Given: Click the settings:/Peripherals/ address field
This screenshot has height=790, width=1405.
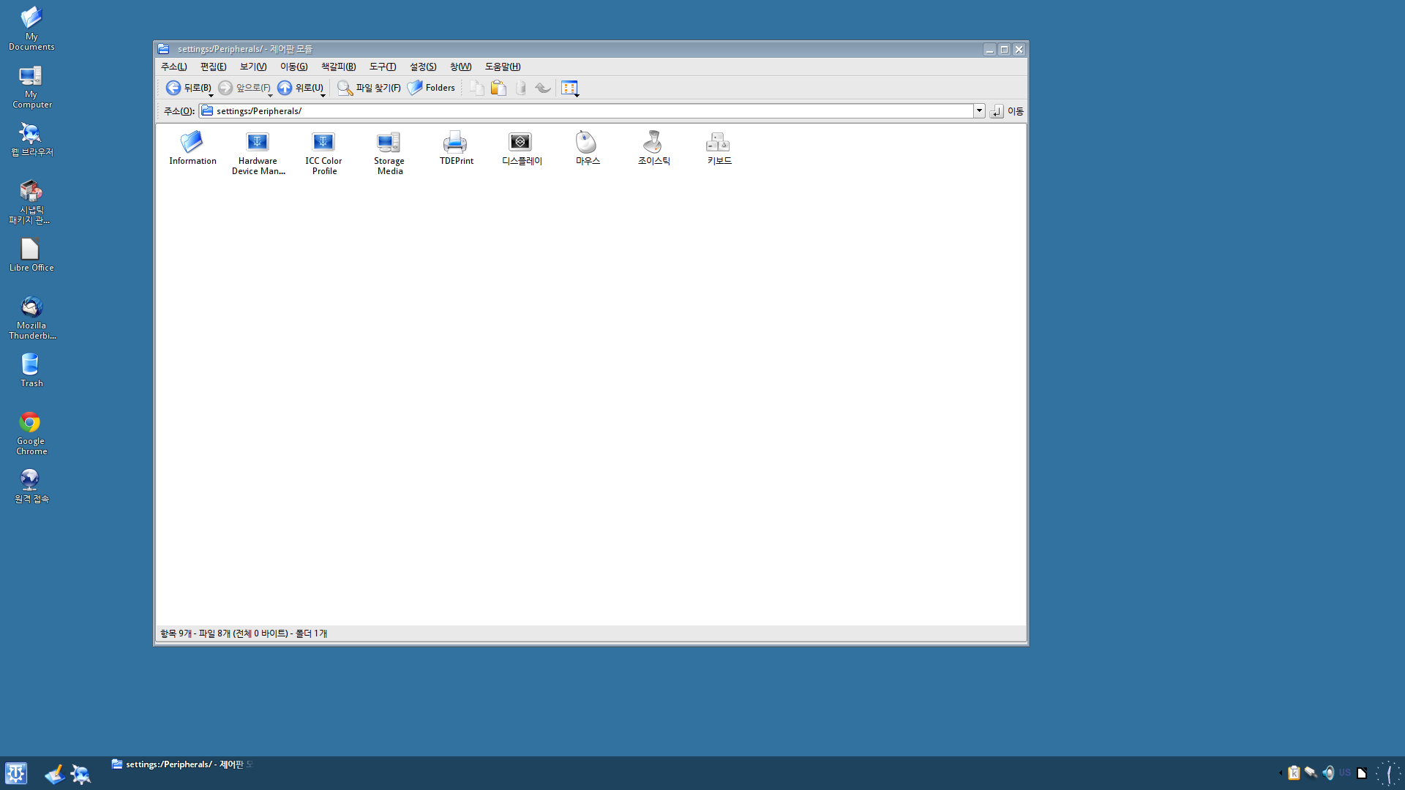Looking at the screenshot, I should pos(585,110).
